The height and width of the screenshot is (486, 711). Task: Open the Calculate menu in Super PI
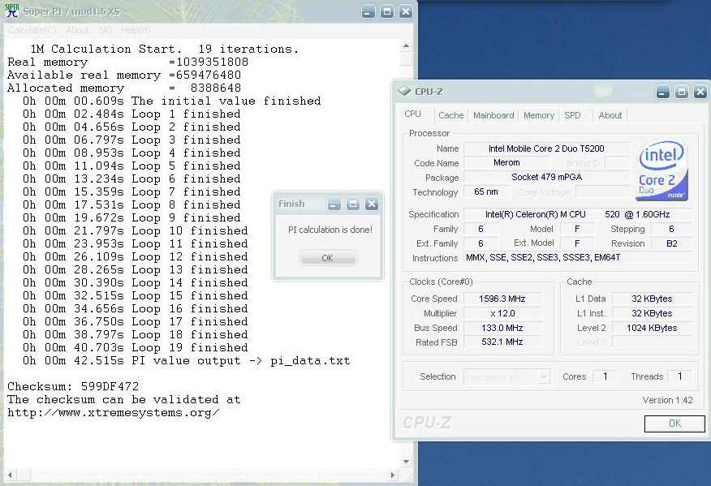coord(32,30)
